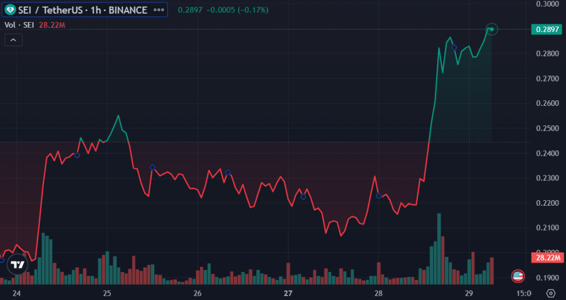This screenshot has width=566, height=300.
Task: Click the Vol · SEI indicator label
Action: [19, 25]
